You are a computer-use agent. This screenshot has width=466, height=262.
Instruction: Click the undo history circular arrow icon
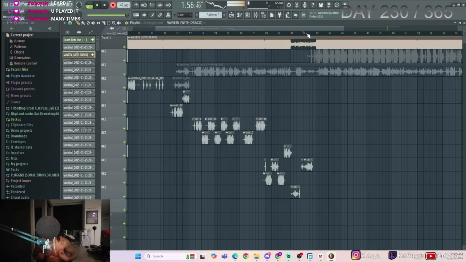tap(289, 5)
